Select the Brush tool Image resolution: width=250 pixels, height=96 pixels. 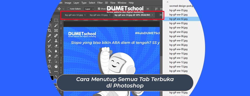pyautogui.click(x=49, y=41)
